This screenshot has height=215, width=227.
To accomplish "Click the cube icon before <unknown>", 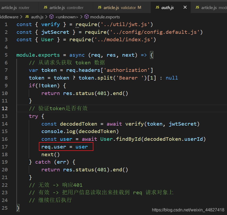I will click(51, 17).
